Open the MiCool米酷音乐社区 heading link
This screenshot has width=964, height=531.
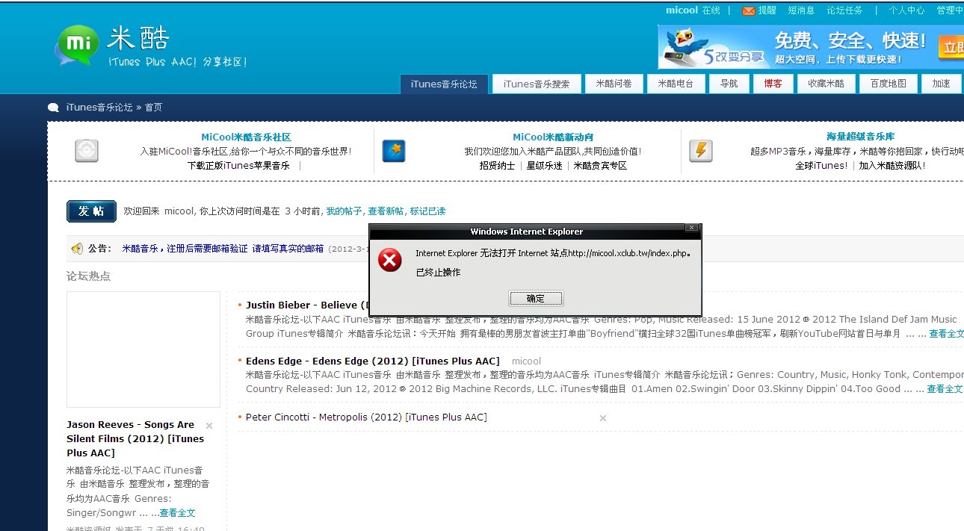246,137
